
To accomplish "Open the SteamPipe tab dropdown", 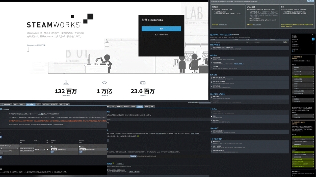I will [x=8, y=104].
